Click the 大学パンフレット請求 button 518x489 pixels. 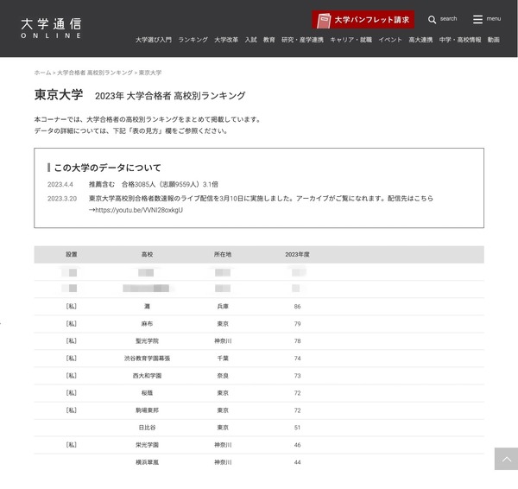pyautogui.click(x=363, y=20)
